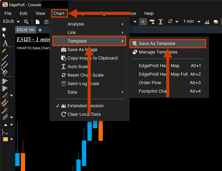Select the single trend line tool
The width and height of the screenshot is (222, 171).
tap(5, 58)
